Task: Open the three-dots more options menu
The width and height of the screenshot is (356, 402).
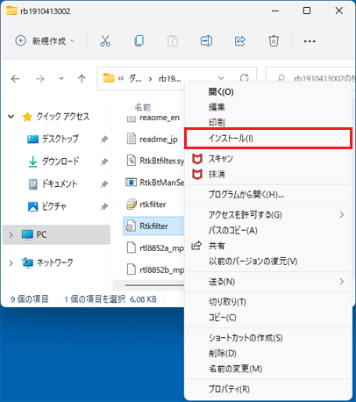Action: point(310,41)
